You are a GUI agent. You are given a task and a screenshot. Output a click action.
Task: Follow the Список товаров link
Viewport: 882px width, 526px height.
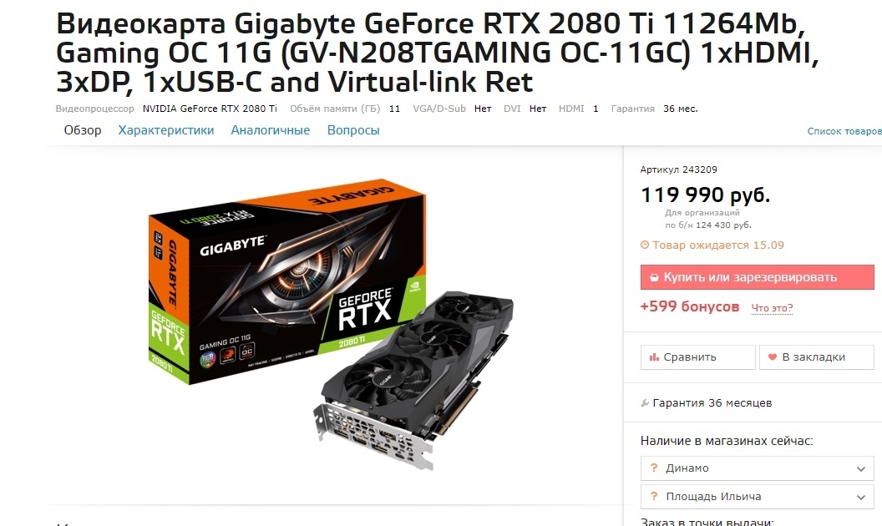(x=844, y=131)
